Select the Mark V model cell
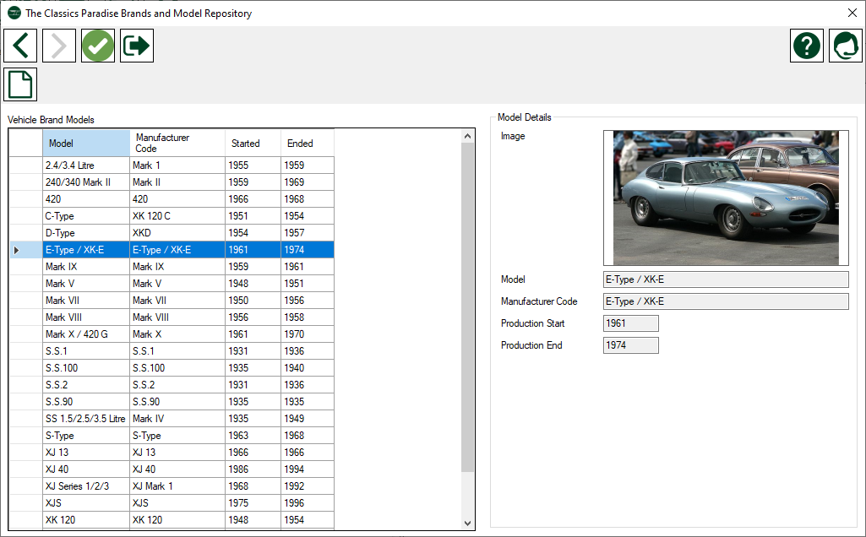Viewport: 866px width, 537px height. pos(86,284)
